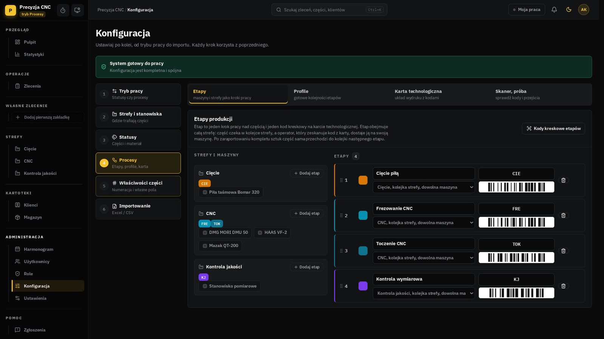This screenshot has height=339, width=604.
Task: Click the purple color swatch of stage 4
Action: click(363, 286)
